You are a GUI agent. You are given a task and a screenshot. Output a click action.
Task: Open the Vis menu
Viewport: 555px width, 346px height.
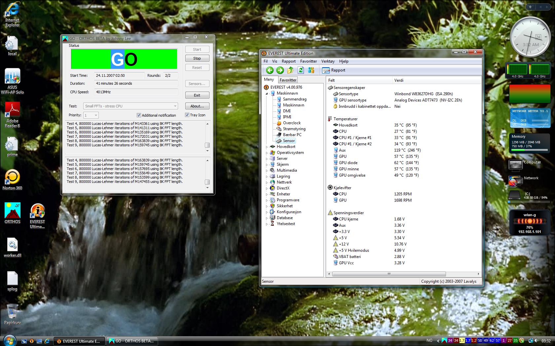pyautogui.click(x=275, y=61)
